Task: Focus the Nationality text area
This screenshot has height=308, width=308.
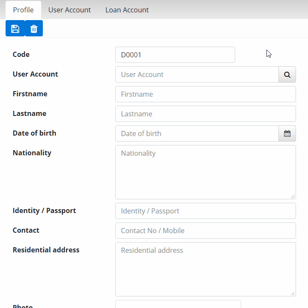Action: tap(206, 172)
